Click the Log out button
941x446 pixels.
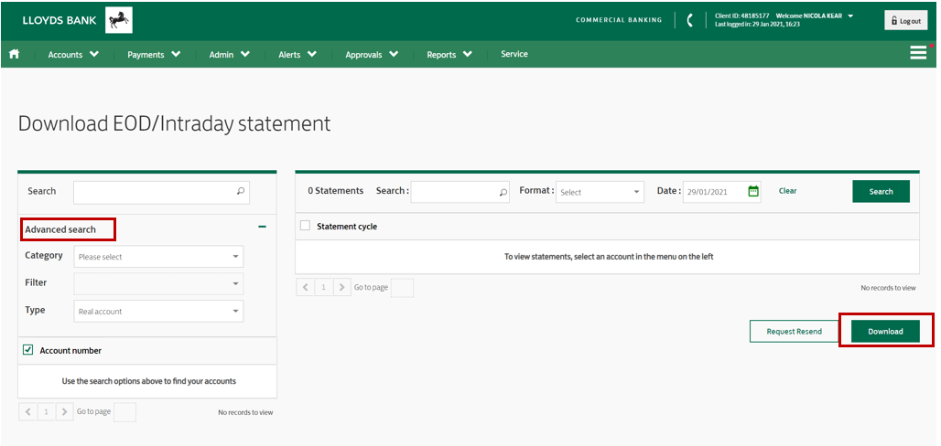pyautogui.click(x=905, y=20)
